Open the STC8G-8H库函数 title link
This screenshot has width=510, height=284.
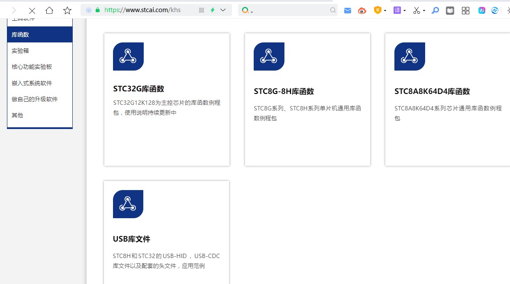click(284, 91)
